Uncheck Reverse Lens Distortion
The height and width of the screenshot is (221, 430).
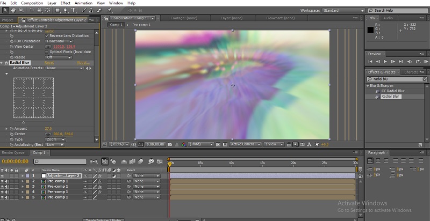click(x=47, y=36)
